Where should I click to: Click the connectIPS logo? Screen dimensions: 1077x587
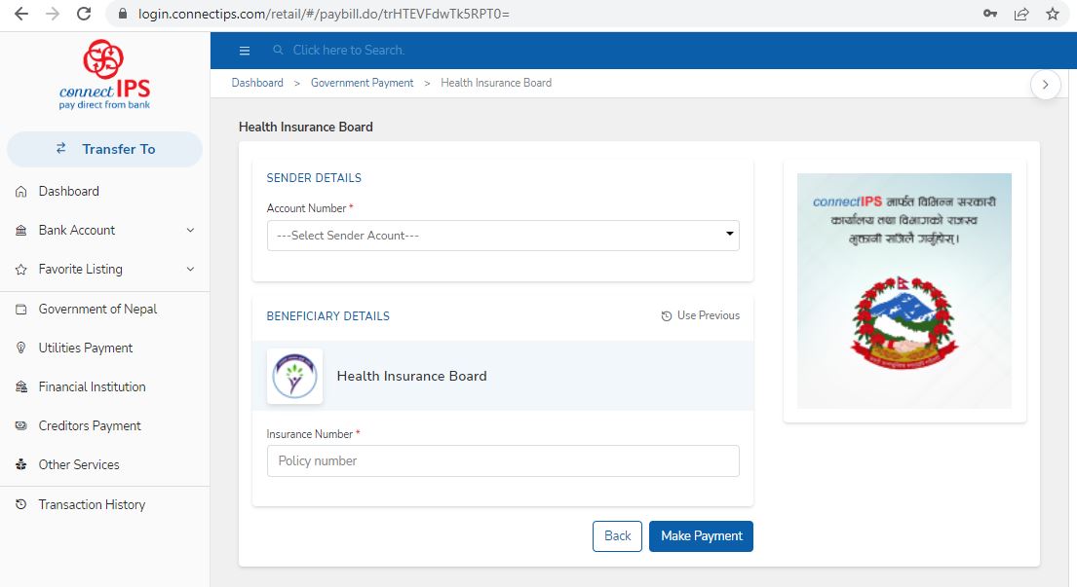click(x=105, y=75)
